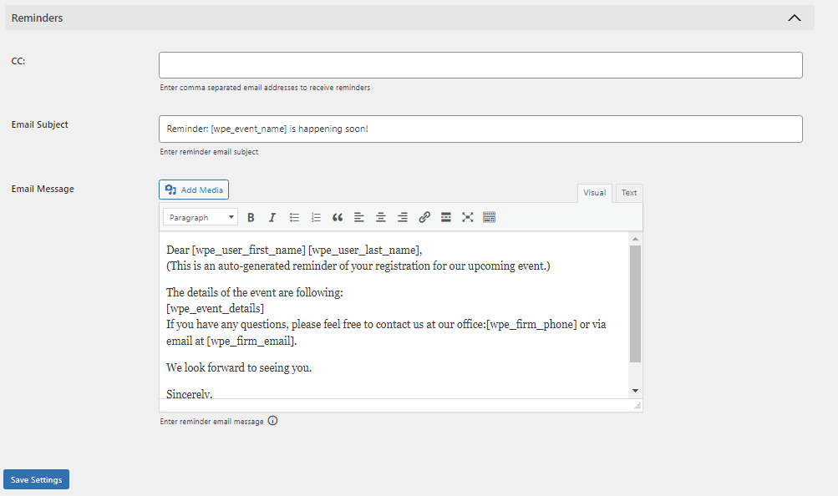The width and height of the screenshot is (838, 496).
Task: Click the 'Dear [wpe_user_first_name]' greeting line
Action: point(294,250)
